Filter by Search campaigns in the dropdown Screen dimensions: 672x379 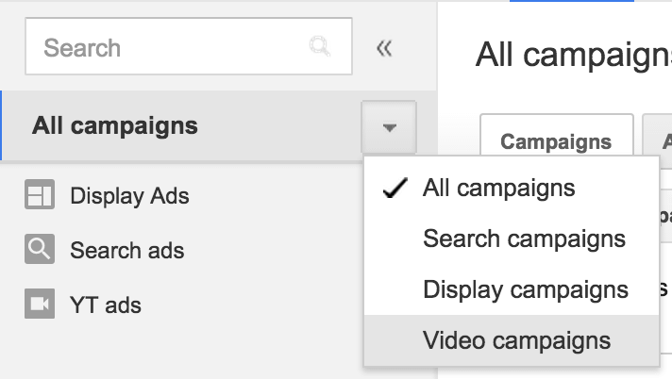(524, 239)
